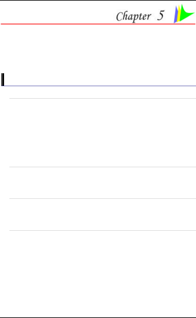Click the black vertical bar at section start
This screenshot has height=318, width=196.
(3, 79)
